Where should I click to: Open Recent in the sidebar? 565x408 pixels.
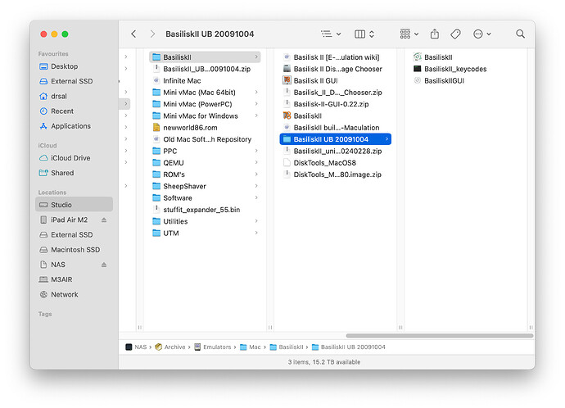point(74,111)
